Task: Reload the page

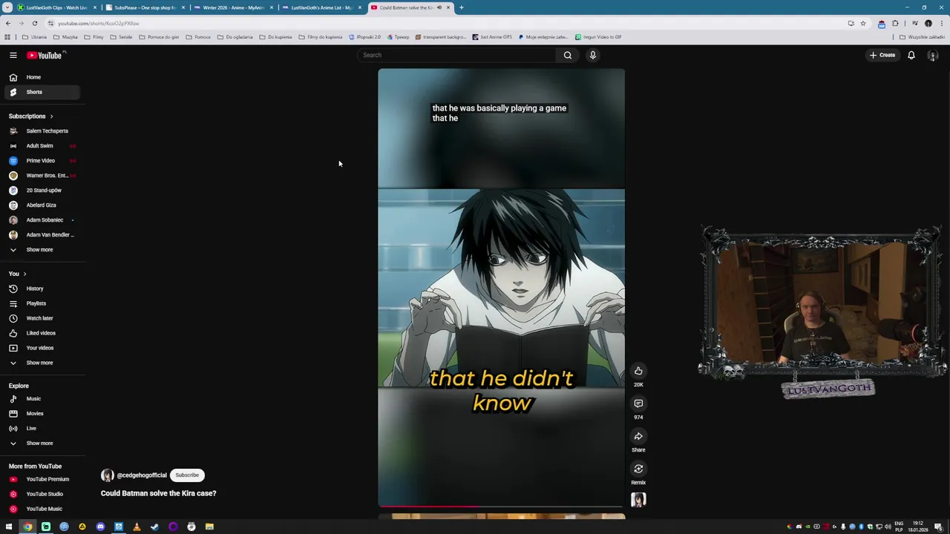Action: (34, 23)
